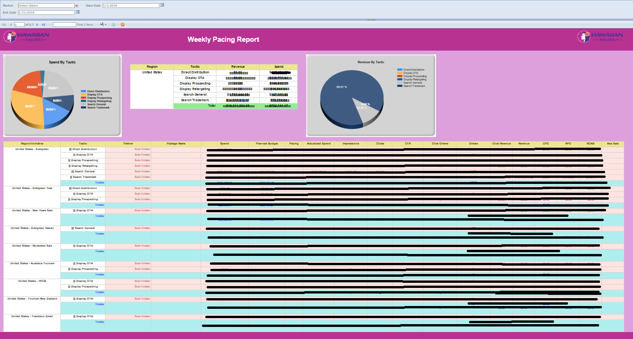Open the Market dropdown arrow
Image resolution: width=633 pixels, height=339 pixels.
point(77,6)
